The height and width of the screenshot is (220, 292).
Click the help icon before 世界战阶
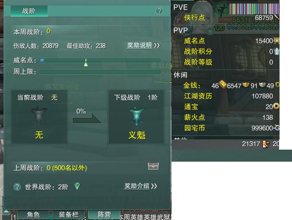17,187
